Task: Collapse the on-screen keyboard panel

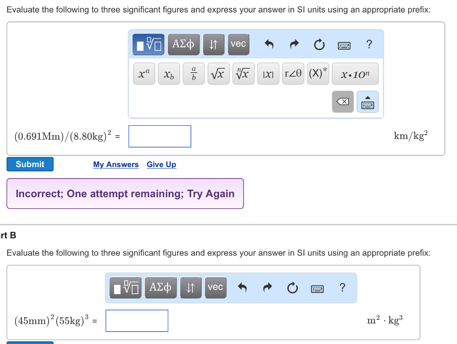Action: [x=368, y=102]
